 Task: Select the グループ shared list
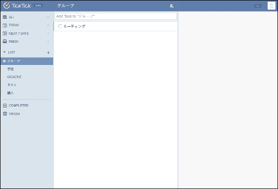pos(27,61)
